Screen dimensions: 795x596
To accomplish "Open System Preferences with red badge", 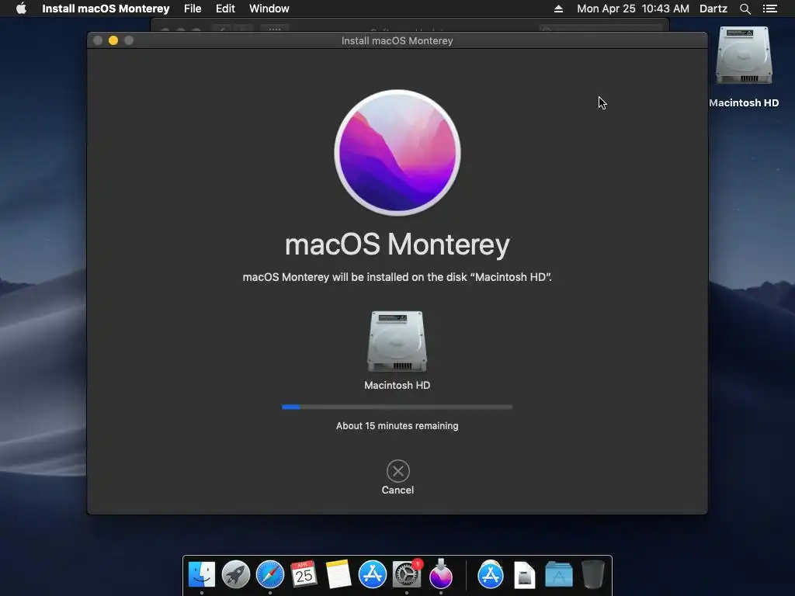I will (407, 575).
